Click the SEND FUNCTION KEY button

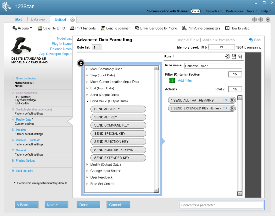pos(118,141)
